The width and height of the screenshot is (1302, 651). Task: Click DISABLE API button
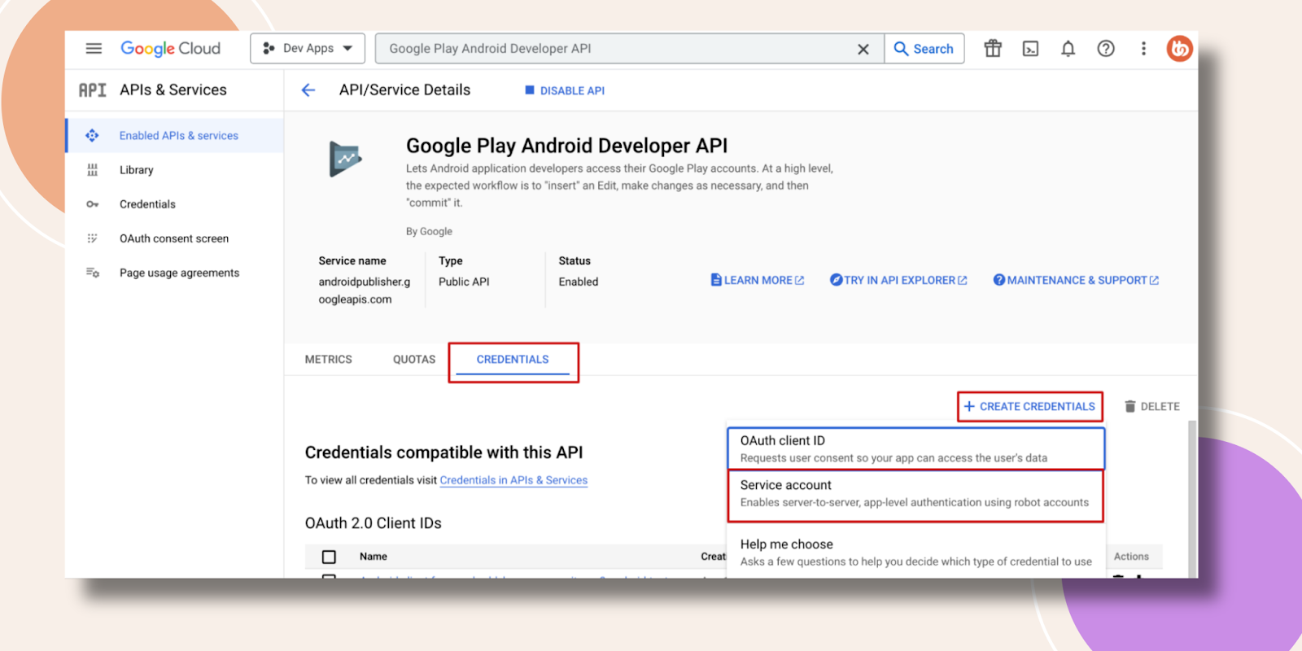pyautogui.click(x=565, y=90)
